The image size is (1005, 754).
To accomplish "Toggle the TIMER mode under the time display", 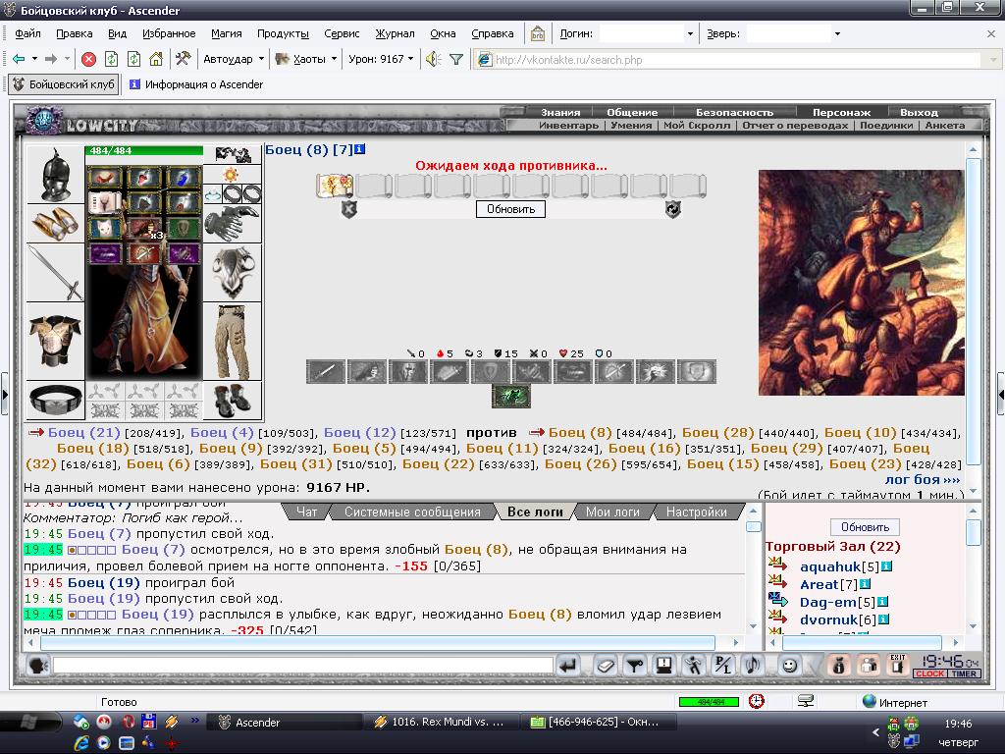I will pyautogui.click(x=964, y=673).
